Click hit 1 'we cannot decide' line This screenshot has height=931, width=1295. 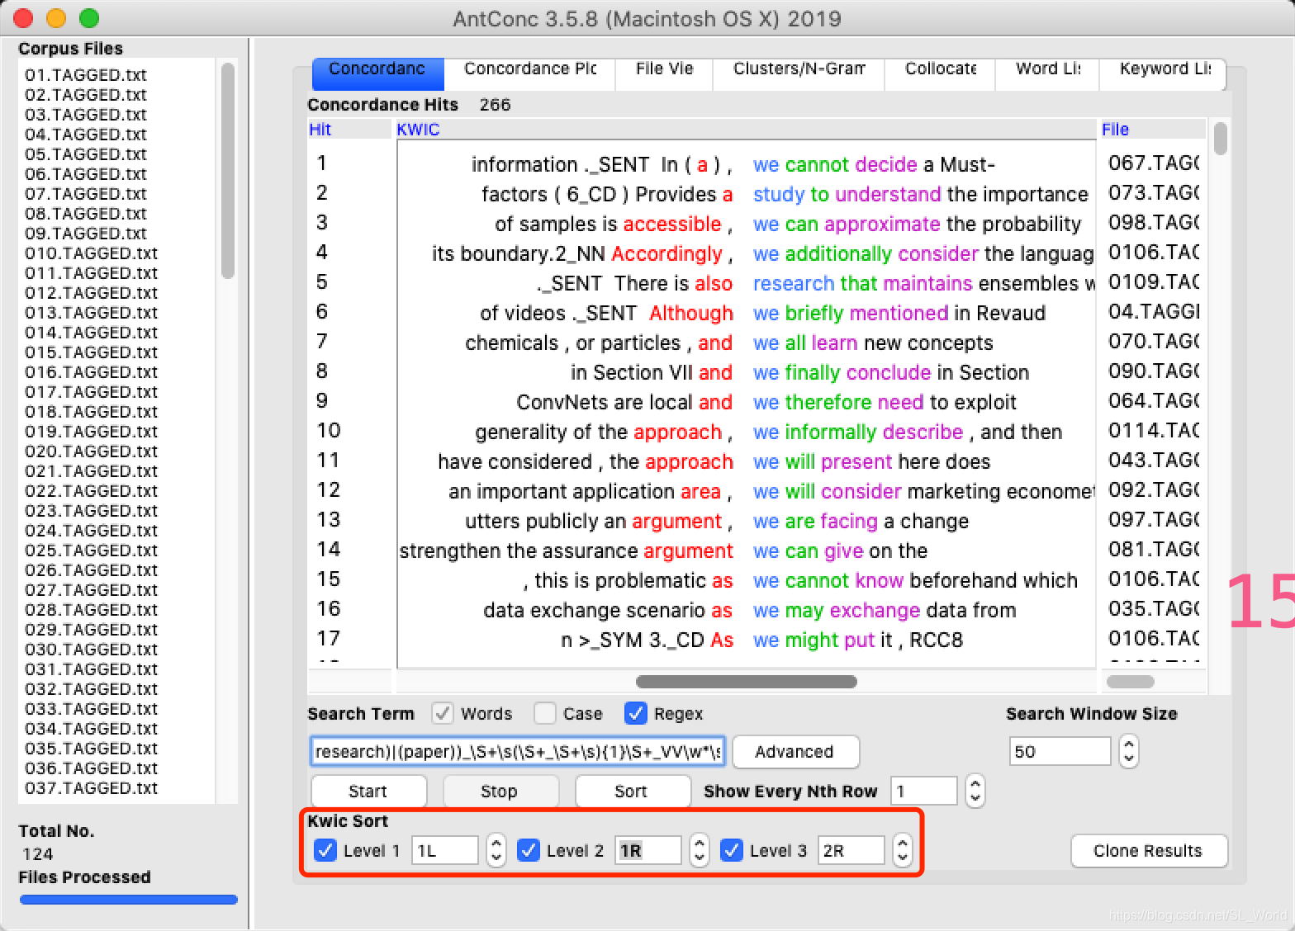(747, 164)
